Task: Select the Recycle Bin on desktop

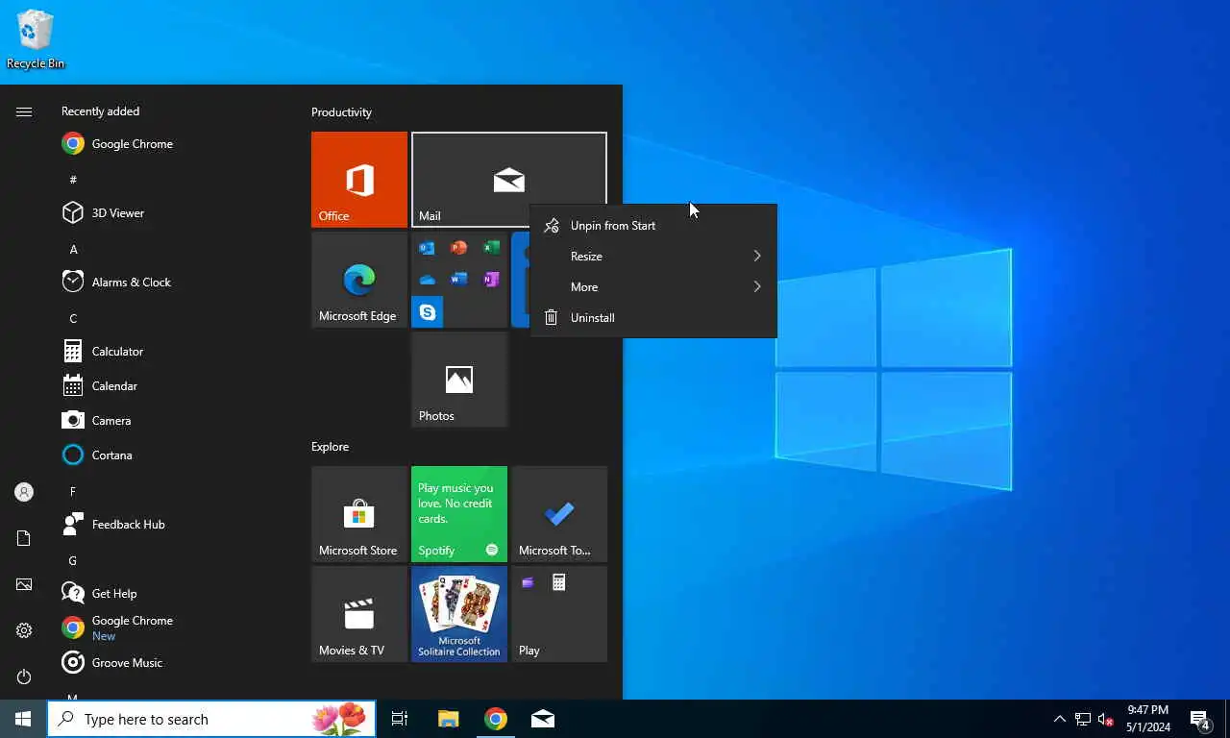Action: click(36, 40)
